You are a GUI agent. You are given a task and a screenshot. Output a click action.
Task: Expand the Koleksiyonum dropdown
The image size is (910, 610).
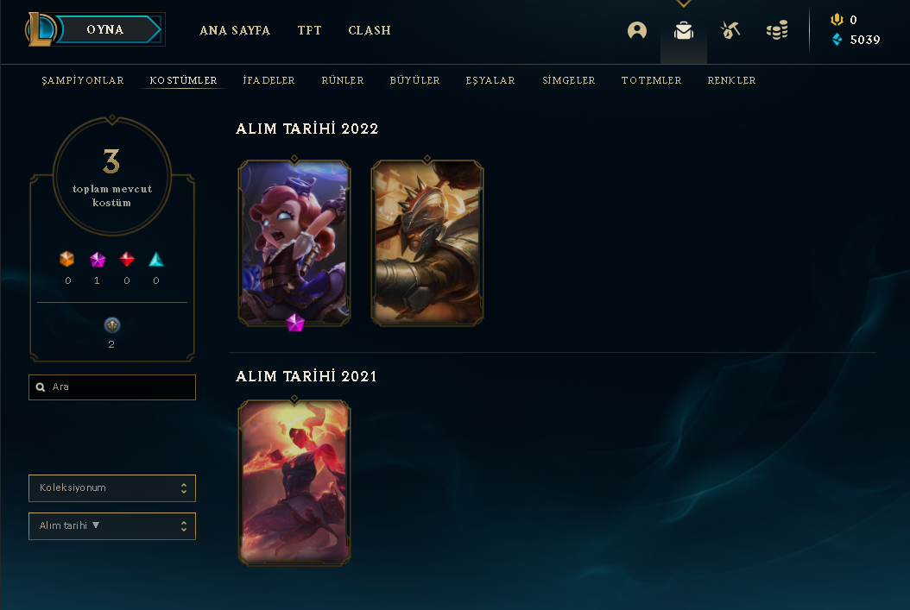point(112,488)
